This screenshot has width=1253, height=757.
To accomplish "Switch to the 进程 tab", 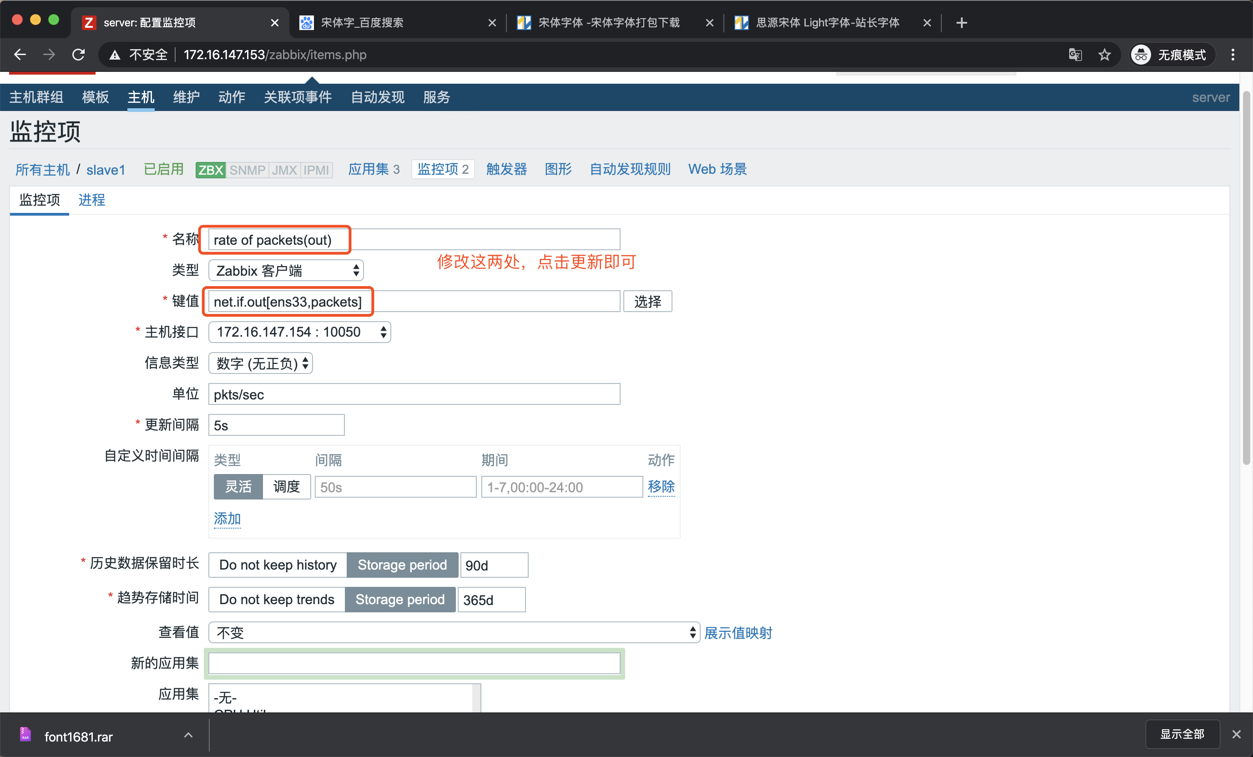I will click(x=91, y=200).
